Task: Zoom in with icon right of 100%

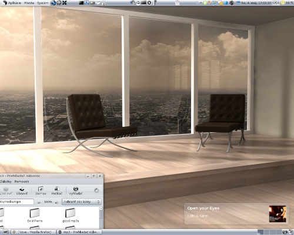Action: tap(56, 202)
